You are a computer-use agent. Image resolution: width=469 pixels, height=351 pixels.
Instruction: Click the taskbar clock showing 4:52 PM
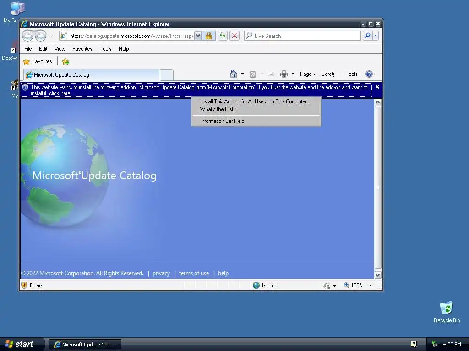pyautogui.click(x=452, y=345)
